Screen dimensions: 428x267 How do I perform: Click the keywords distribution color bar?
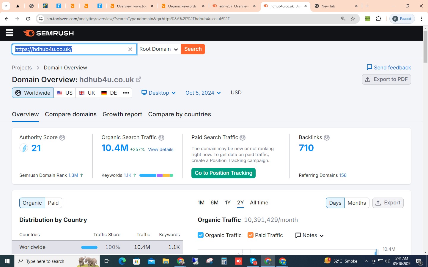[156, 175]
